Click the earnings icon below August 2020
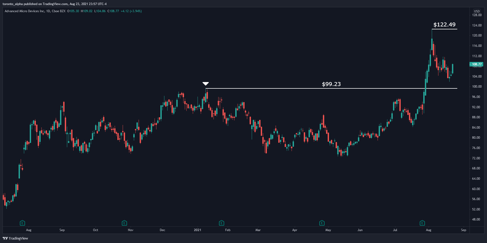The image size is (487, 243). click(22, 223)
